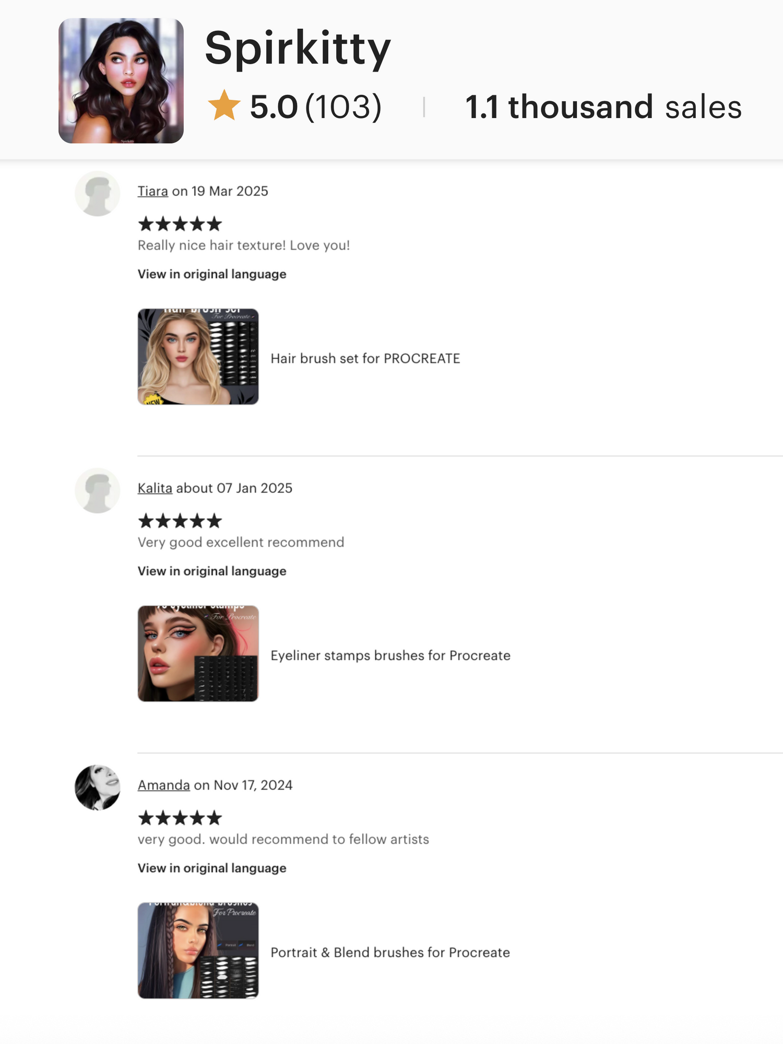This screenshot has width=783, height=1044.
Task: Click the gold star rating icon
Action: tap(224, 105)
